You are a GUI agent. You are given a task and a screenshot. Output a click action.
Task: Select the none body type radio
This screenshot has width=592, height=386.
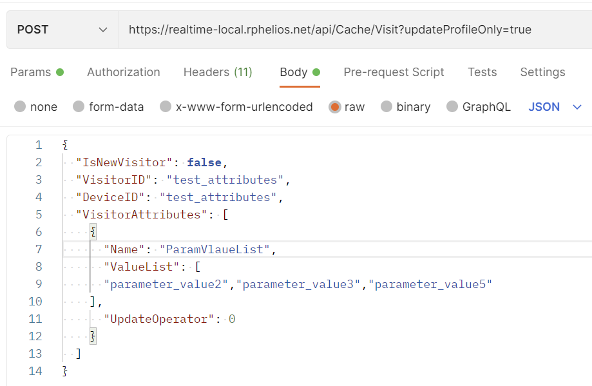coord(21,107)
